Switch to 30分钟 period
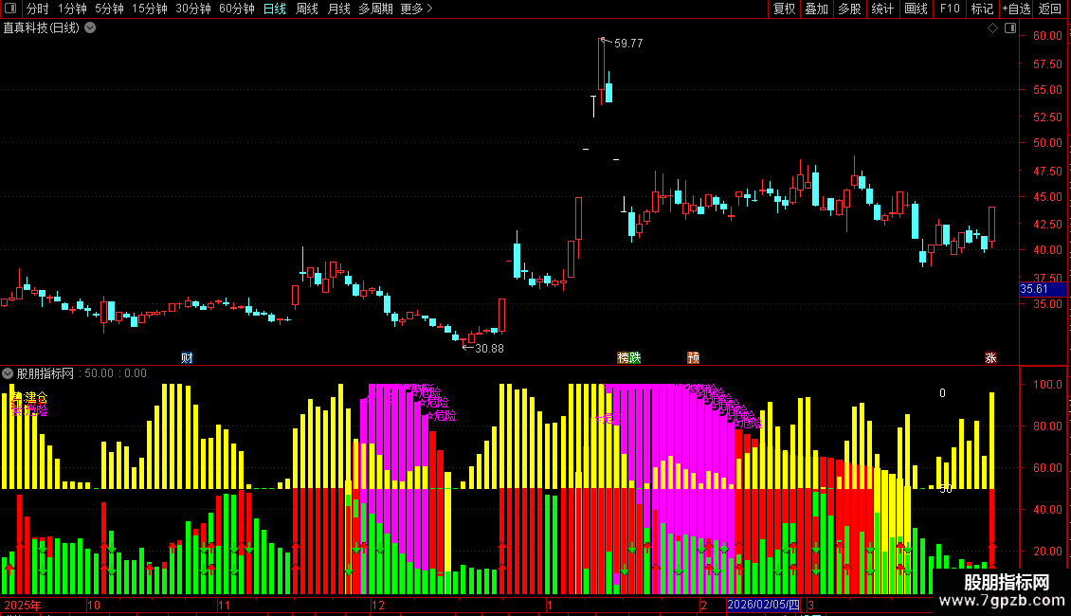1071x616 pixels. 193,9
